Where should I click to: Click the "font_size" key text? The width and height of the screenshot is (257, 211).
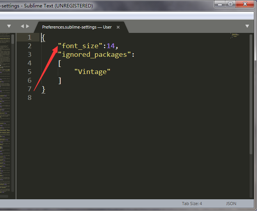click(80, 46)
